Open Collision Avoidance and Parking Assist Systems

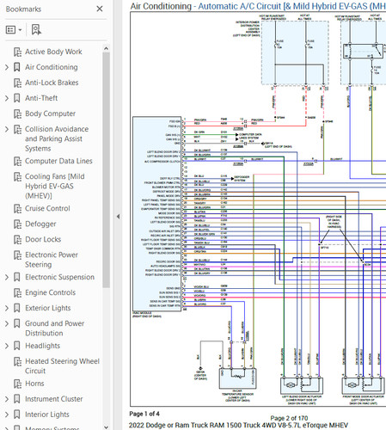(57, 138)
